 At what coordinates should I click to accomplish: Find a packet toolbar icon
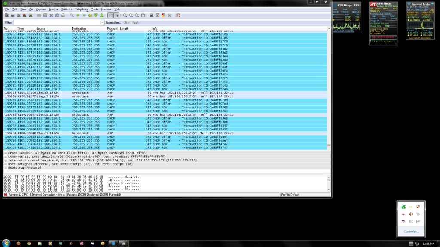tap(72, 15)
